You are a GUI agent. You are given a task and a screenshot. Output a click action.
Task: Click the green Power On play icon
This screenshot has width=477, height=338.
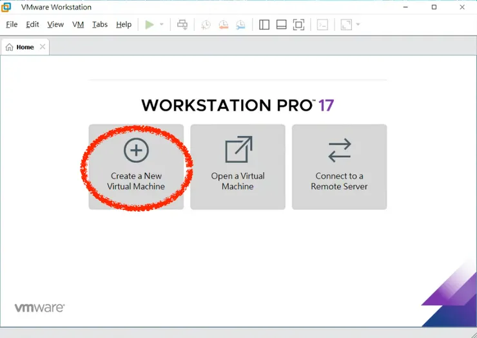[x=150, y=24]
